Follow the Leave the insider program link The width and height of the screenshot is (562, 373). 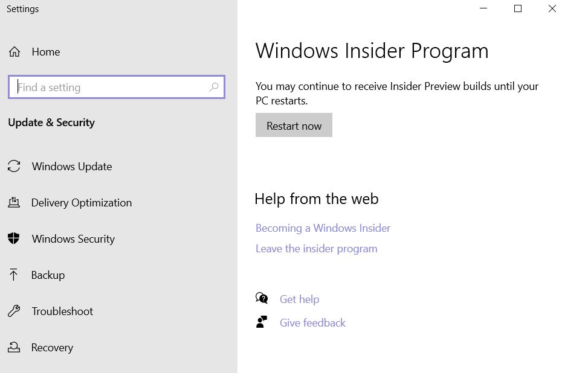317,249
